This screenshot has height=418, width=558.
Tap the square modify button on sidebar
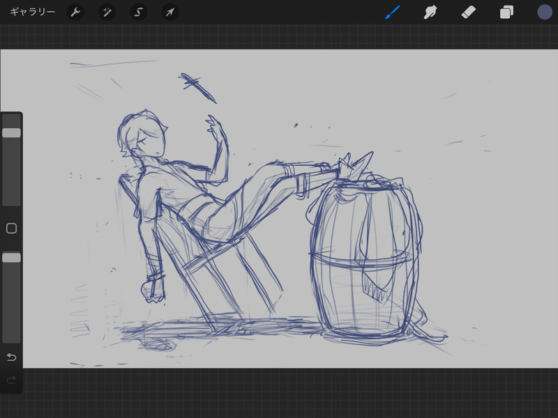(x=11, y=229)
